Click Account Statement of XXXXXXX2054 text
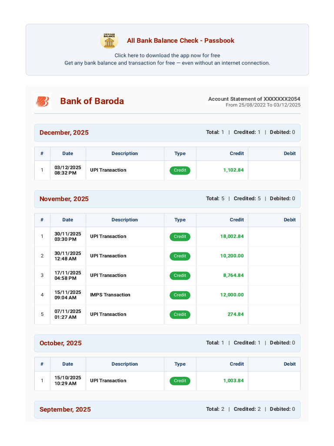This screenshot has height=446, width=334. click(254, 99)
